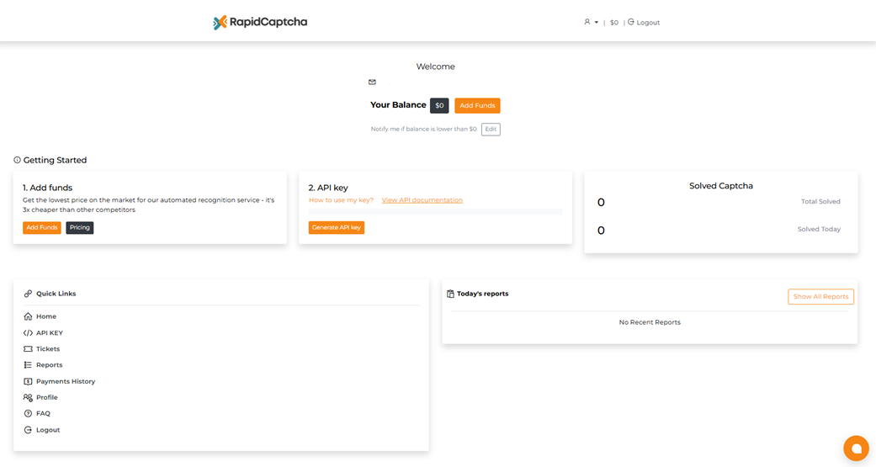Generate a new API key

point(336,228)
